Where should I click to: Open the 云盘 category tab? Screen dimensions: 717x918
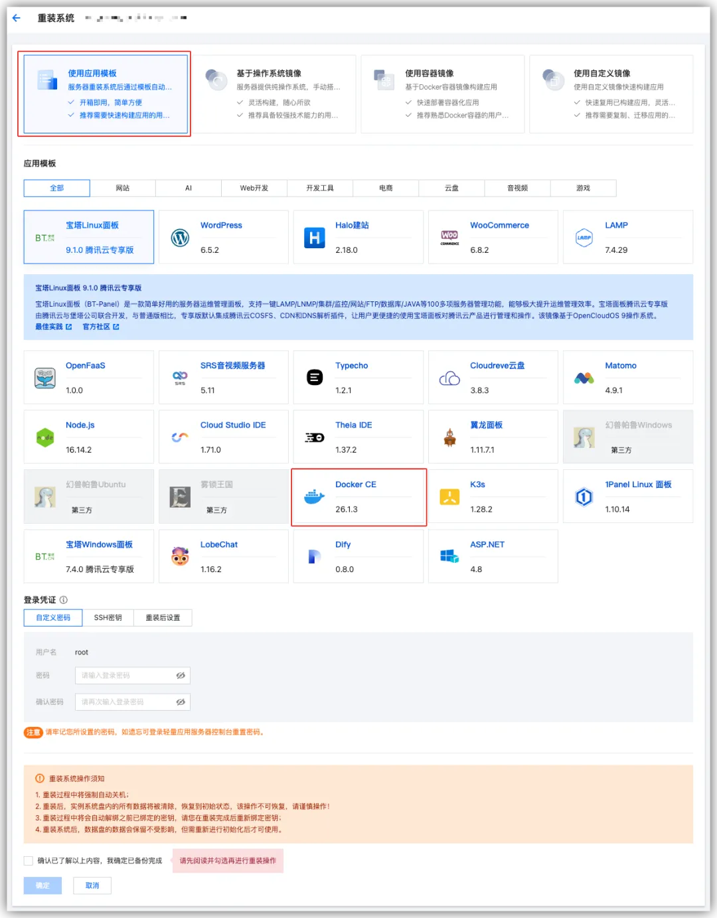tap(451, 188)
